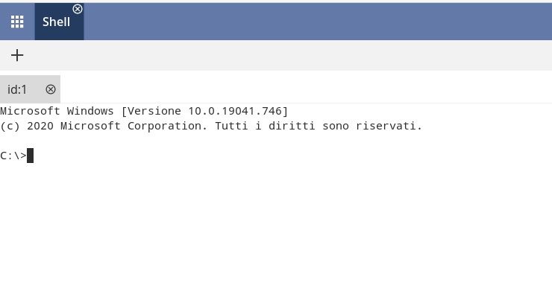Switch to the Shell tab
Screen dimensions: 552x291
pos(57,22)
